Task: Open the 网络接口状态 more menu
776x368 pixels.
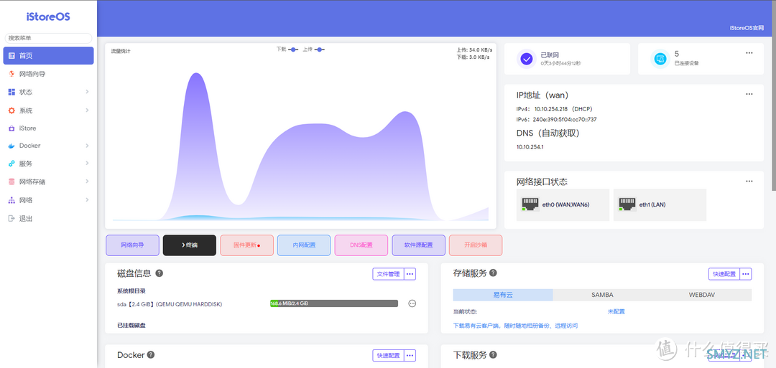Action: [749, 181]
